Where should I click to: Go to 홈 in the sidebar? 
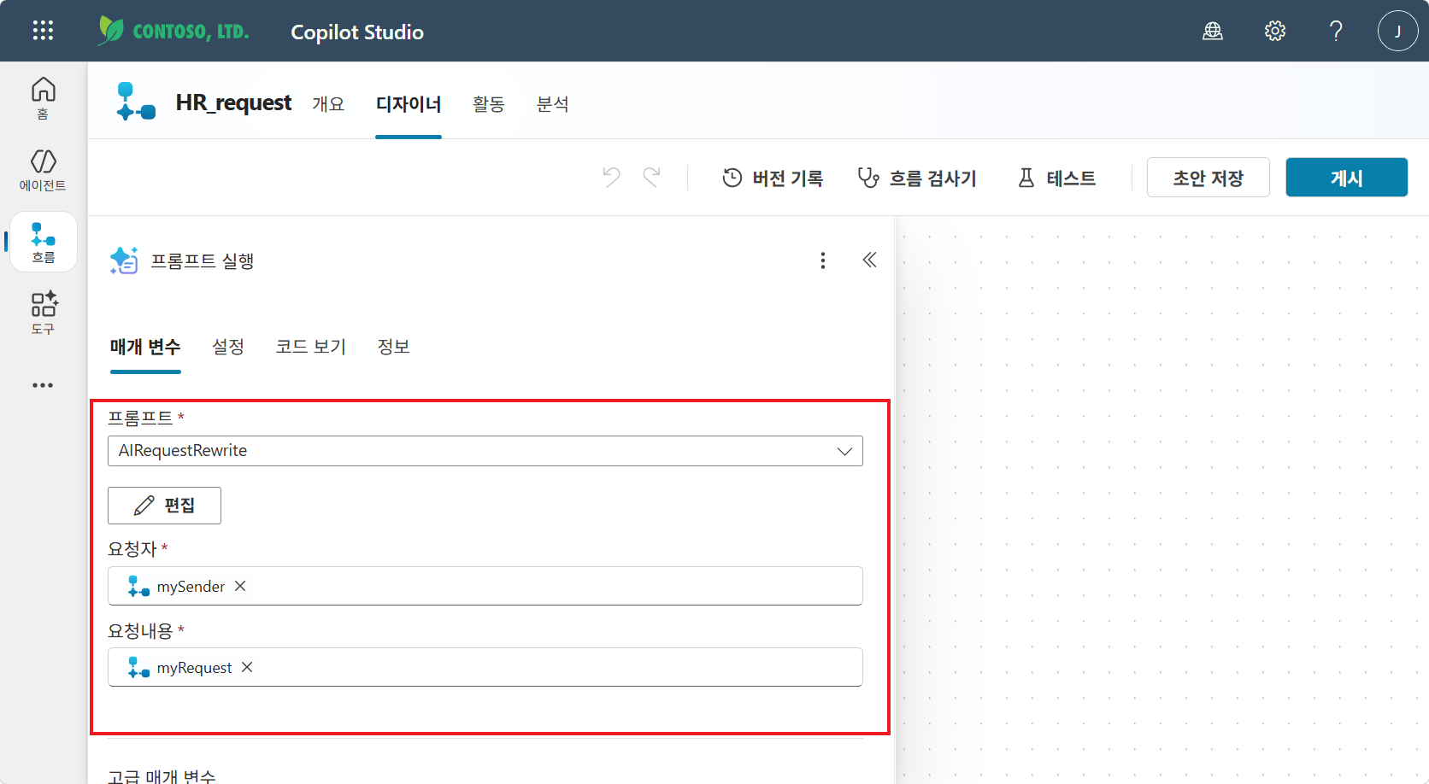coord(43,98)
